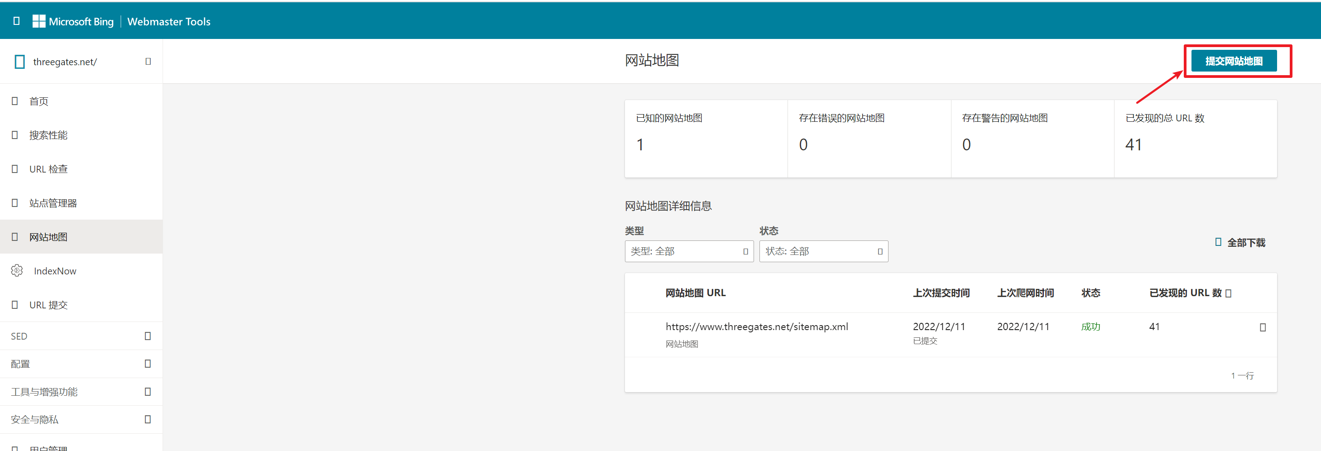Sort by 网站地图 URL column header
This screenshot has height=451, width=1321.
click(696, 293)
